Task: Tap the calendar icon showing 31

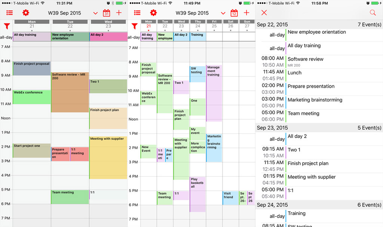Action: [x=106, y=13]
